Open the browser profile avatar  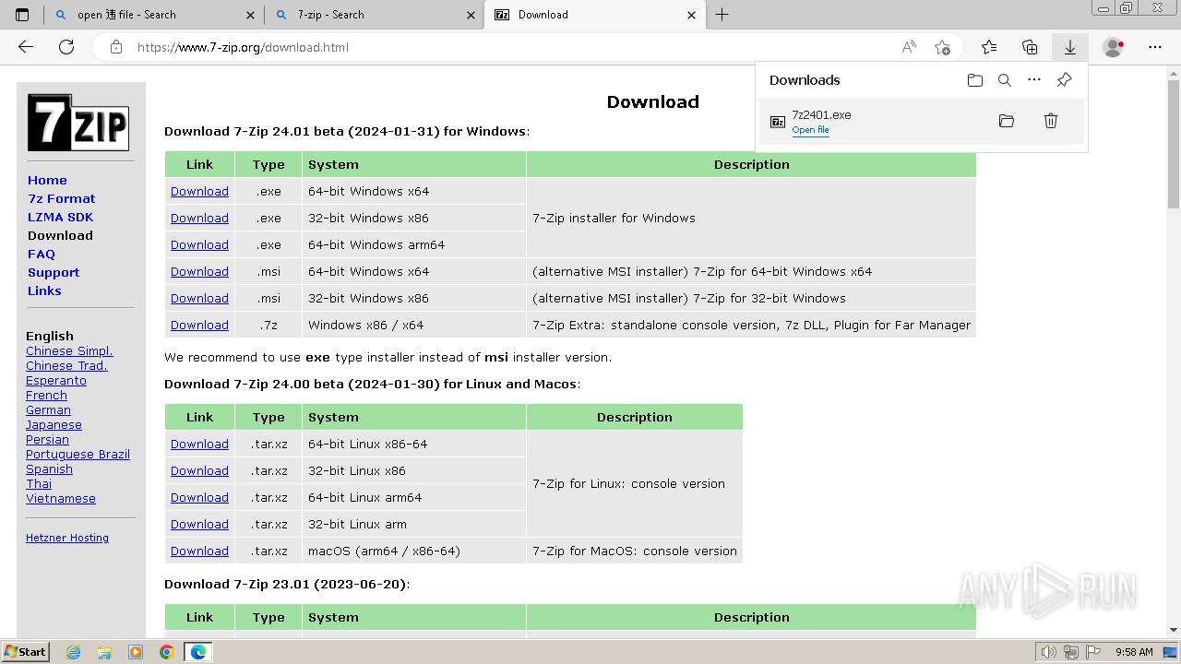coord(1114,47)
